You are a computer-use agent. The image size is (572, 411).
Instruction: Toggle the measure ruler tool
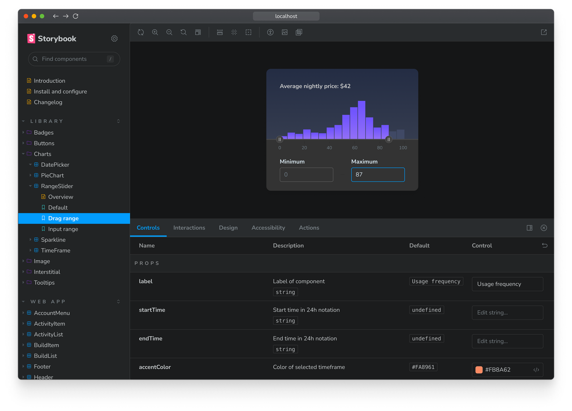[x=220, y=32]
